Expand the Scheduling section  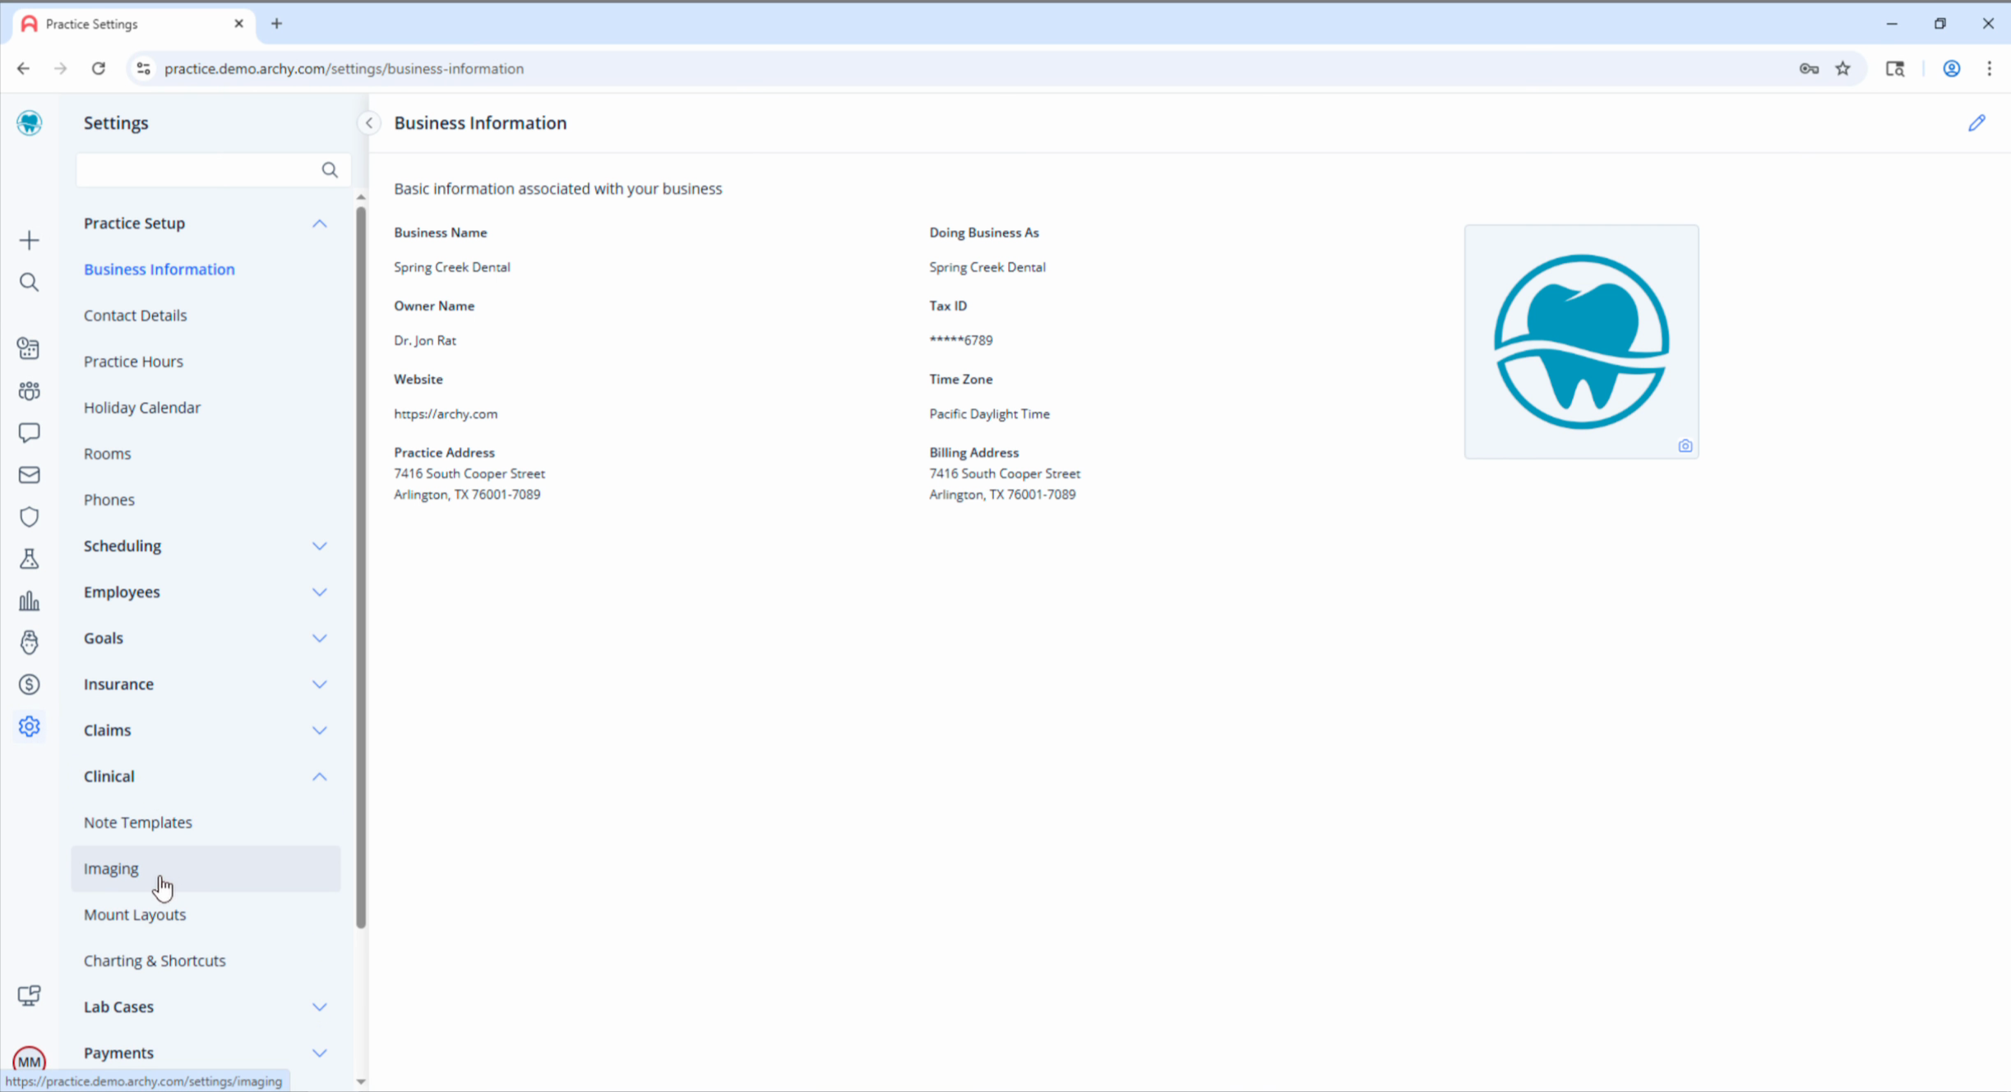pyautogui.click(x=320, y=546)
